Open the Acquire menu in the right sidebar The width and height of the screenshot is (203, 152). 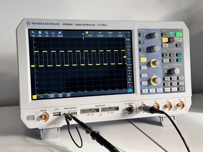coord(129,69)
